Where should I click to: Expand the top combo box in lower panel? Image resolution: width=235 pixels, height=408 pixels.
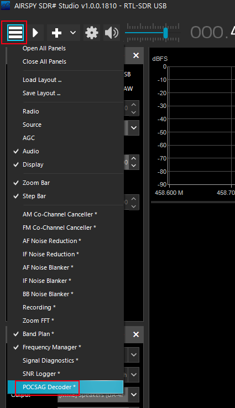click(x=134, y=355)
